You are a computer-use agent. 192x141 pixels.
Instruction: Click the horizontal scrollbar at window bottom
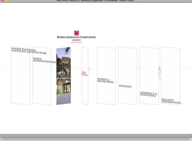[x=96, y=136]
